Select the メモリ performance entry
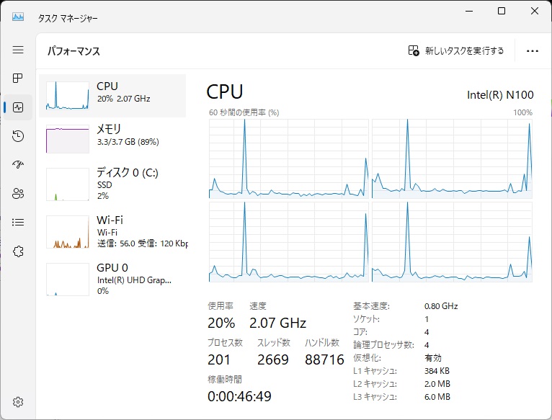Viewport: 552px width, 420px height. pyautogui.click(x=112, y=138)
